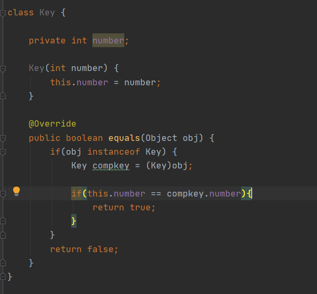Click the 'Key' class name in the declaration
This screenshot has height=294, width=317.
tap(47, 13)
